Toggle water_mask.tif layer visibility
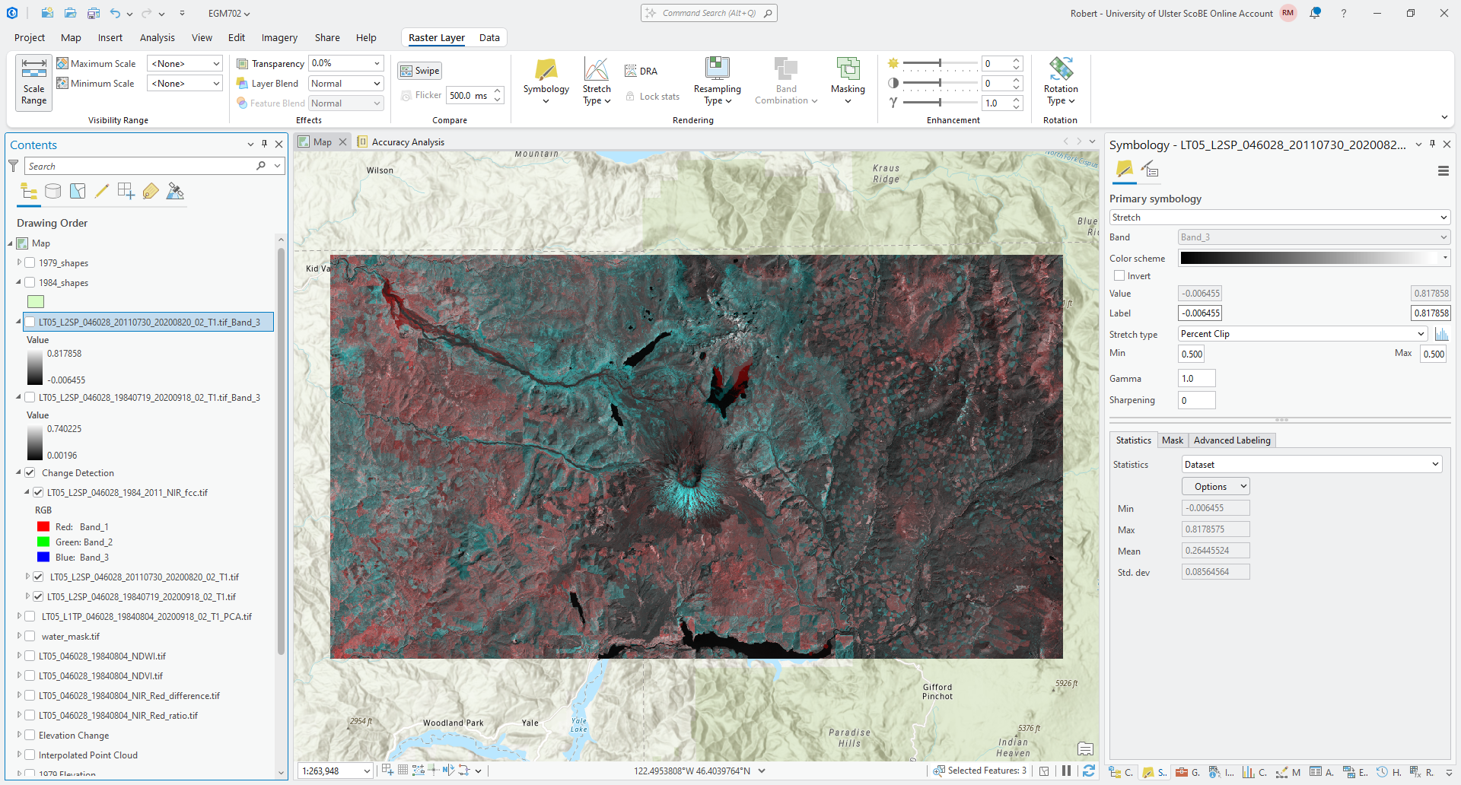The height and width of the screenshot is (785, 1461). coord(30,637)
